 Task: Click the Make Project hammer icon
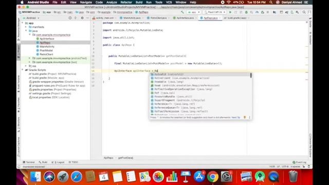pyautogui.click(x=182, y=12)
